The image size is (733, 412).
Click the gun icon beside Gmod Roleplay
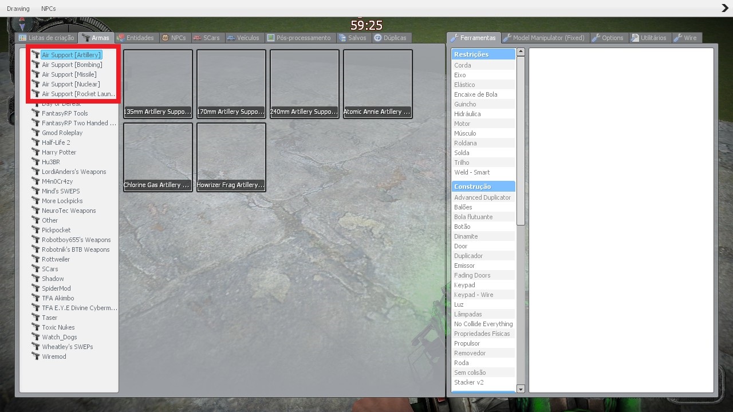tap(36, 133)
